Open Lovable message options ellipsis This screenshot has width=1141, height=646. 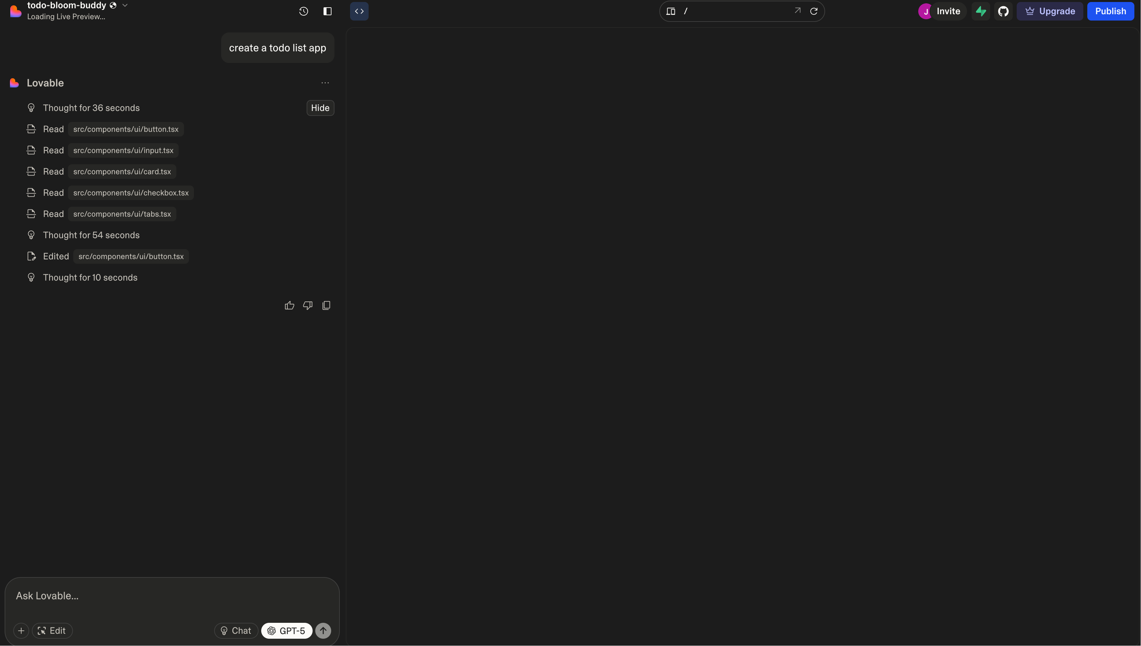pyautogui.click(x=325, y=83)
